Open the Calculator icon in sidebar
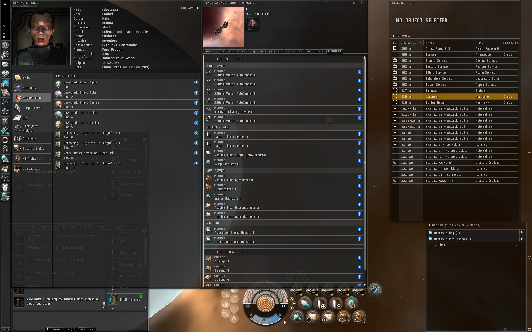Image resolution: width=532 pixels, height=332 pixels. coord(5,197)
